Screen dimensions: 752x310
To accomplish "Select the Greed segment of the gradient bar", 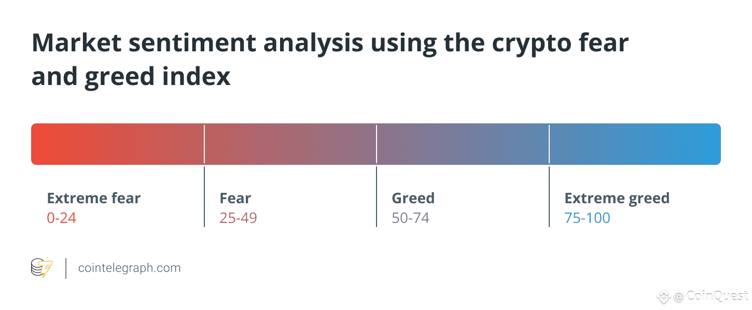I will 463,144.
